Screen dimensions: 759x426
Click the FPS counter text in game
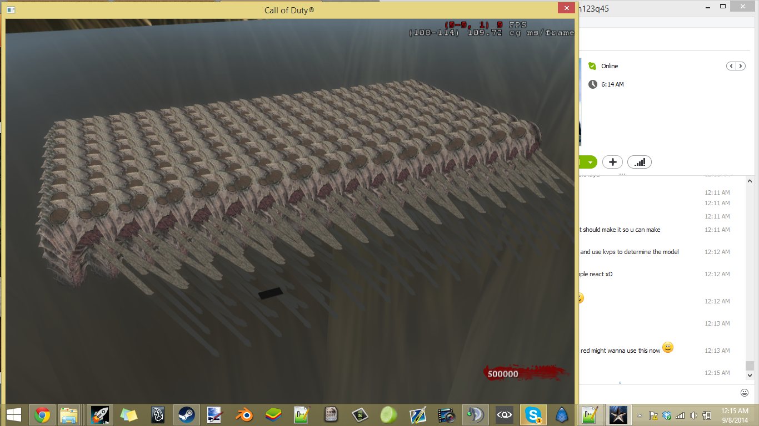485,25
